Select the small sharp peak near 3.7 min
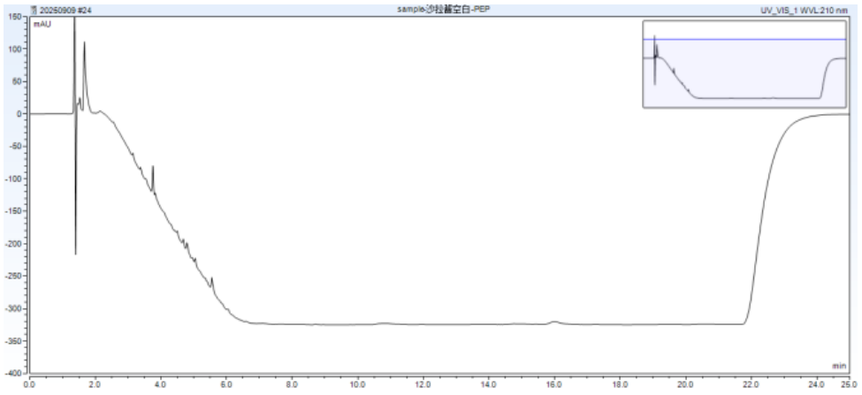The width and height of the screenshot is (862, 395). click(153, 167)
